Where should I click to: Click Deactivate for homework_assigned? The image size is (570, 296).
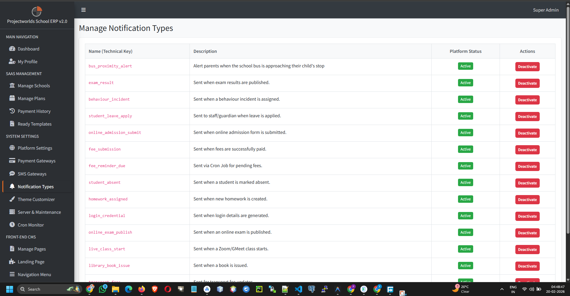(x=527, y=200)
